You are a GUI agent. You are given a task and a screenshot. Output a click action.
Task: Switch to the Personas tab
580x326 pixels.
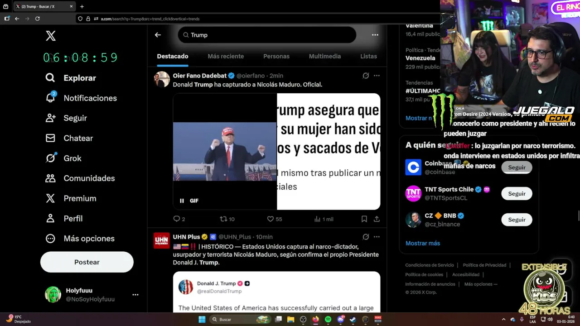(276, 56)
